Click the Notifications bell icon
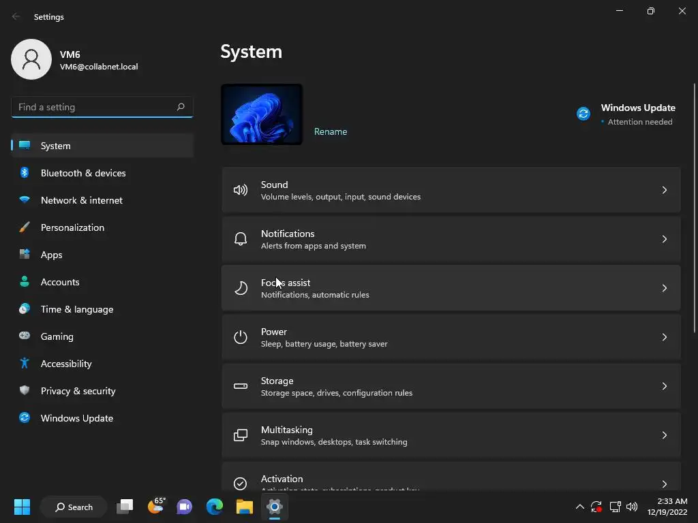This screenshot has width=698, height=523. 241,239
